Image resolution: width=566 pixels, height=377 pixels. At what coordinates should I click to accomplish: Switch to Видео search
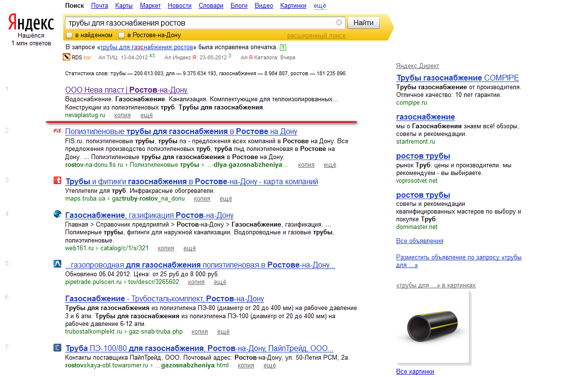tap(264, 6)
